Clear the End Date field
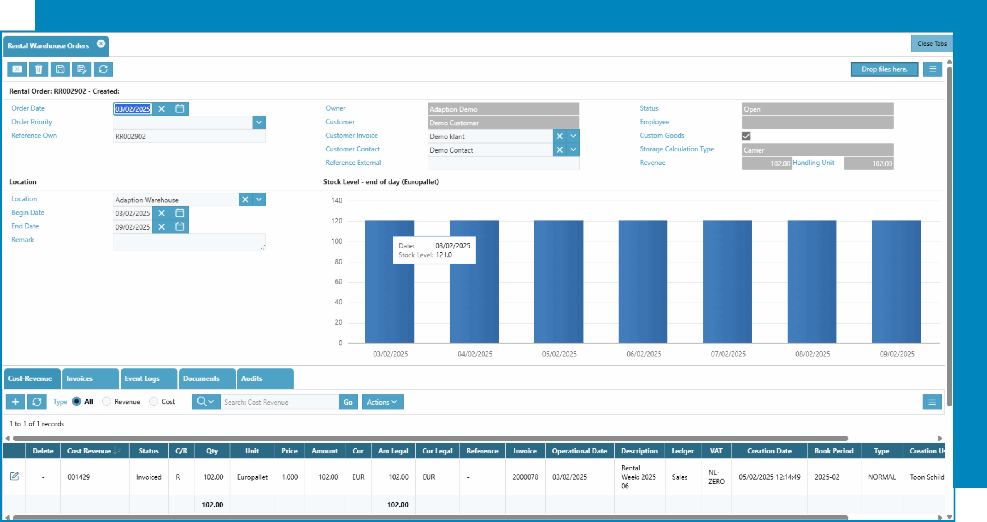Image resolution: width=987 pixels, height=522 pixels. pyautogui.click(x=162, y=227)
